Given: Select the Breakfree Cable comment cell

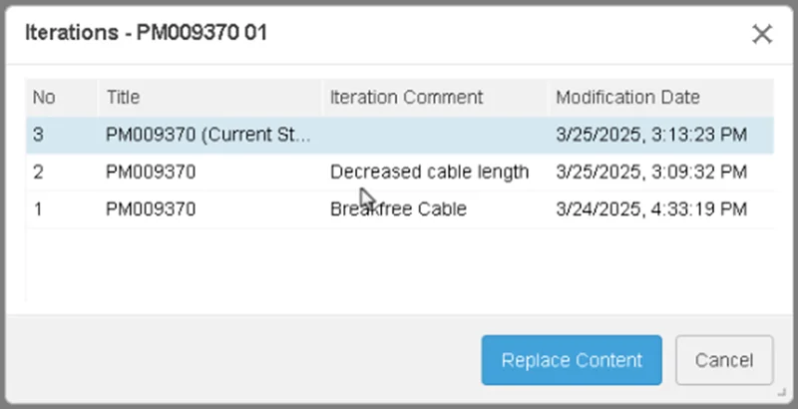Looking at the screenshot, I should [398, 209].
